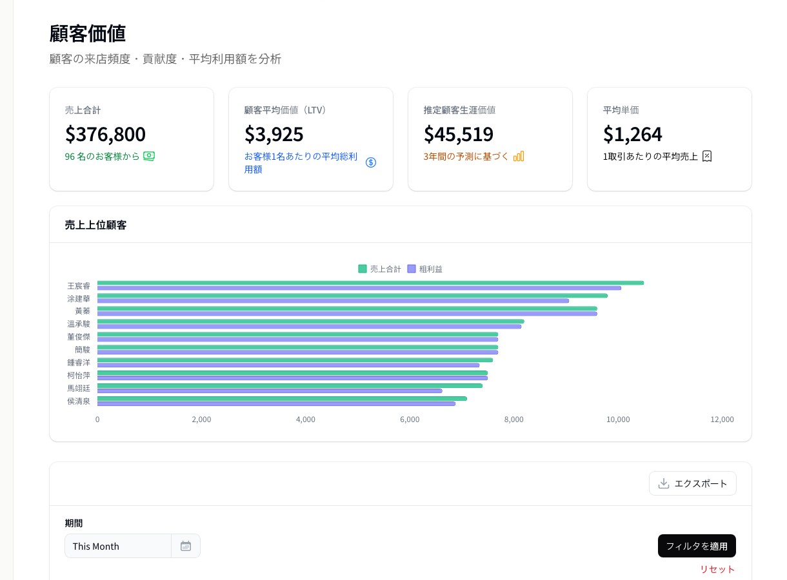Click the green banknote icon on 売上合計 card
Viewport: 787px width, 580px height.
(x=149, y=156)
